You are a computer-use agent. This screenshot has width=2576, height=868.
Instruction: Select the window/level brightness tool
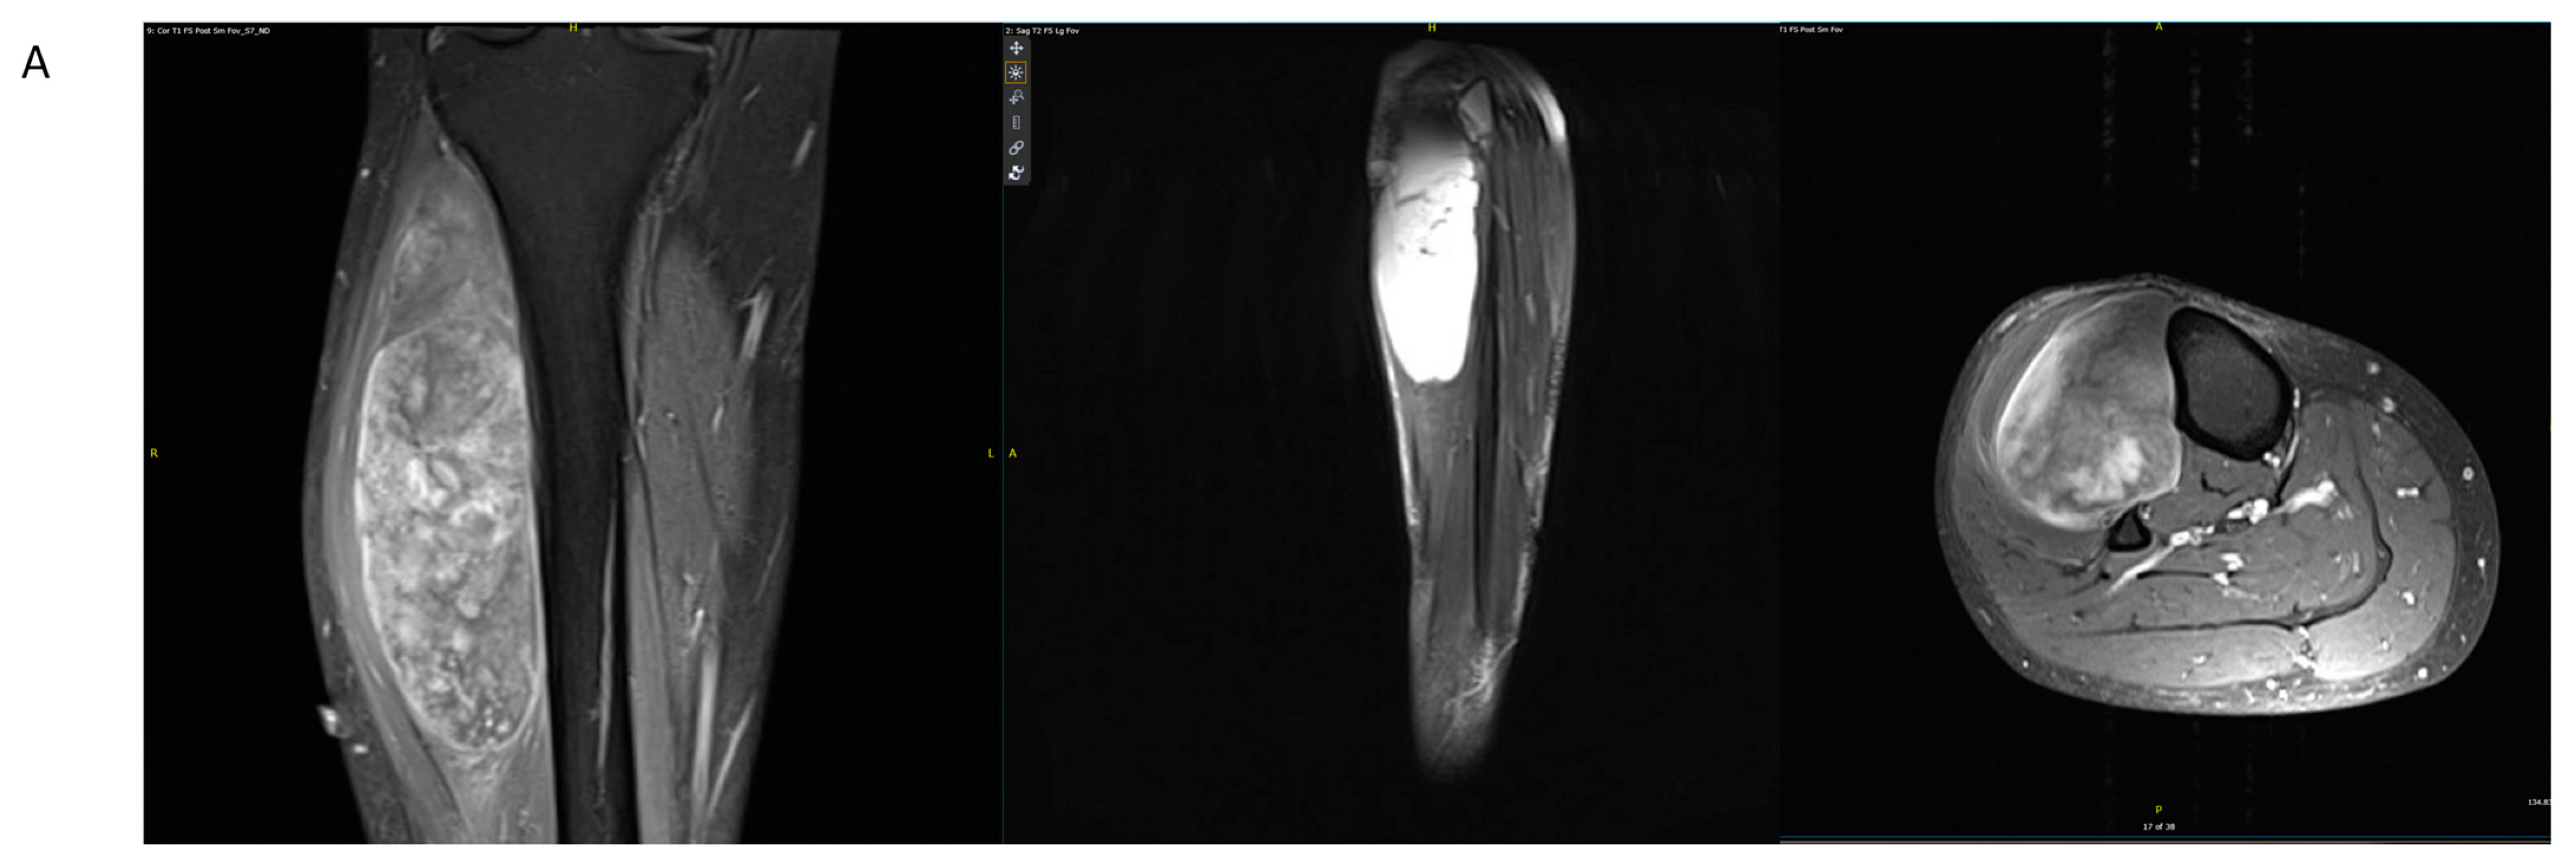pyautogui.click(x=1016, y=72)
